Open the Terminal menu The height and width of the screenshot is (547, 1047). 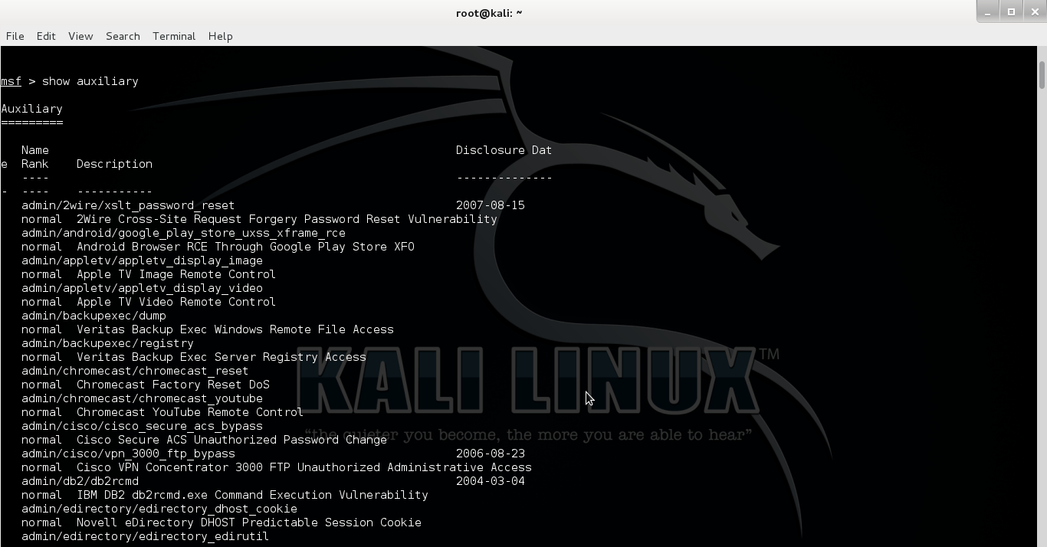174,36
